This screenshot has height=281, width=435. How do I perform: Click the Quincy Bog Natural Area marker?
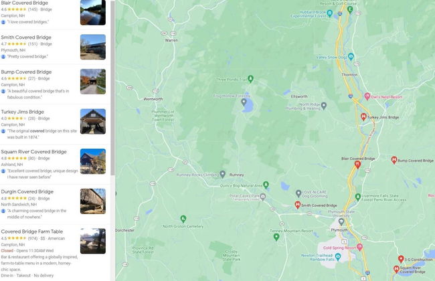pos(266,185)
